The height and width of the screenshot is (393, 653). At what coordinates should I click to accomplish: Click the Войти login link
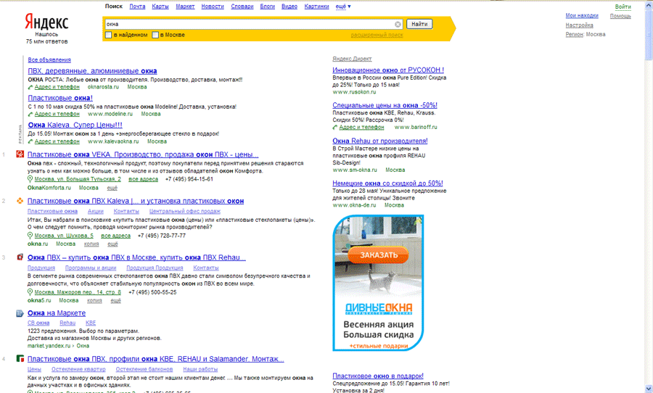click(623, 7)
